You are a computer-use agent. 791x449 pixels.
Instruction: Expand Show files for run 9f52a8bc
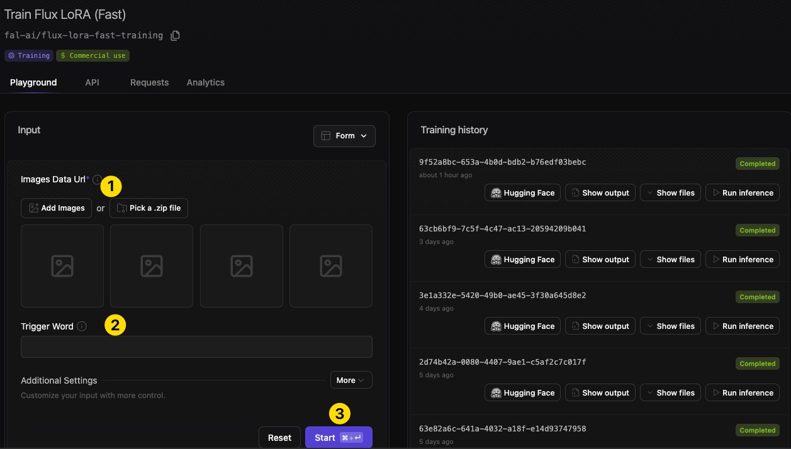point(670,193)
